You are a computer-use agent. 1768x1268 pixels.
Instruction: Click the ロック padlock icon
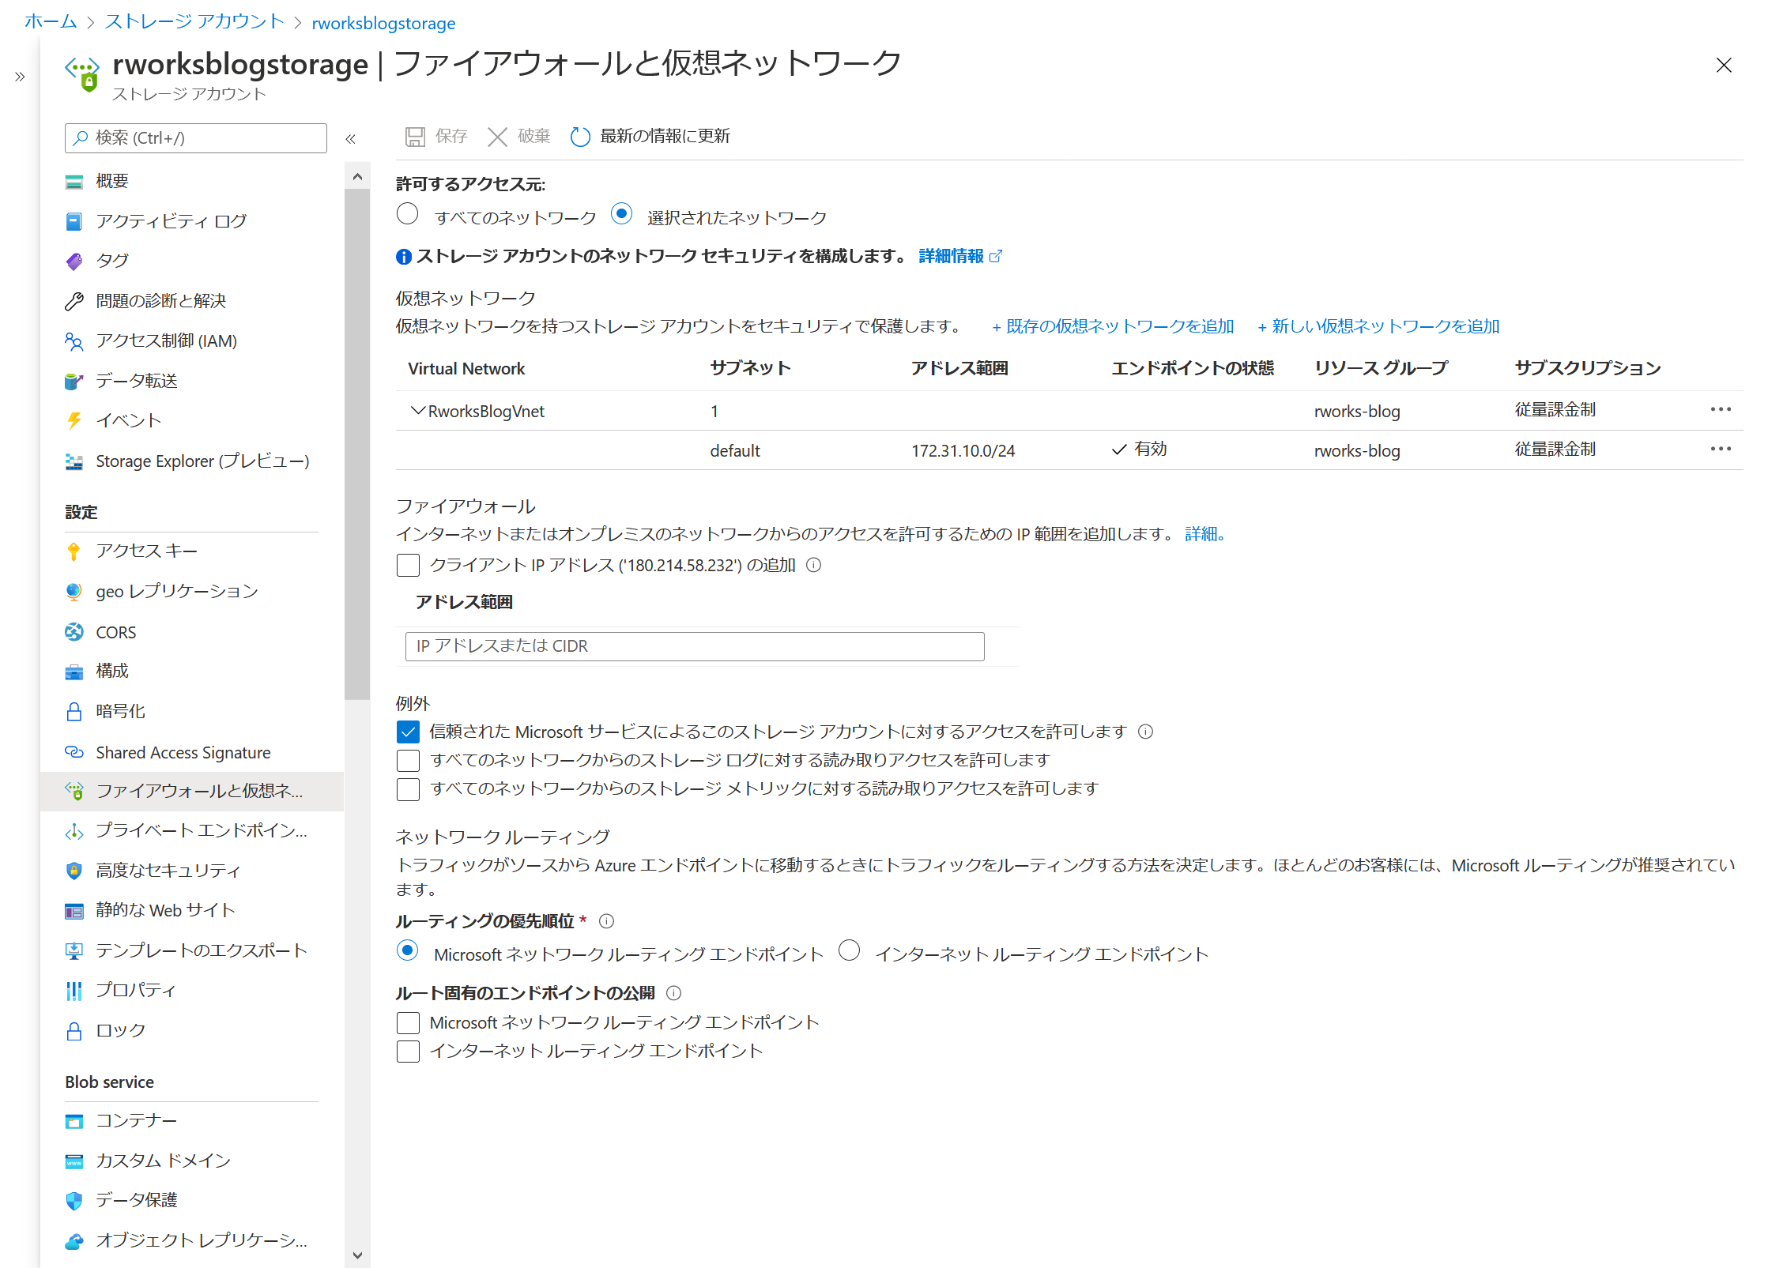pos(74,1031)
